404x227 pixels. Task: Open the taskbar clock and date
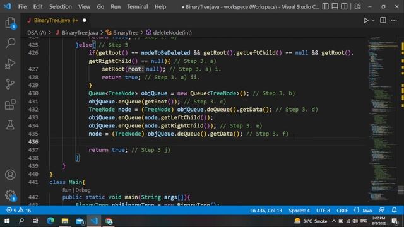[379, 221]
